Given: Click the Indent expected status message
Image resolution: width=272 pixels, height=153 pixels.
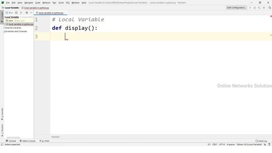Looking at the screenshot, I should [12, 144].
